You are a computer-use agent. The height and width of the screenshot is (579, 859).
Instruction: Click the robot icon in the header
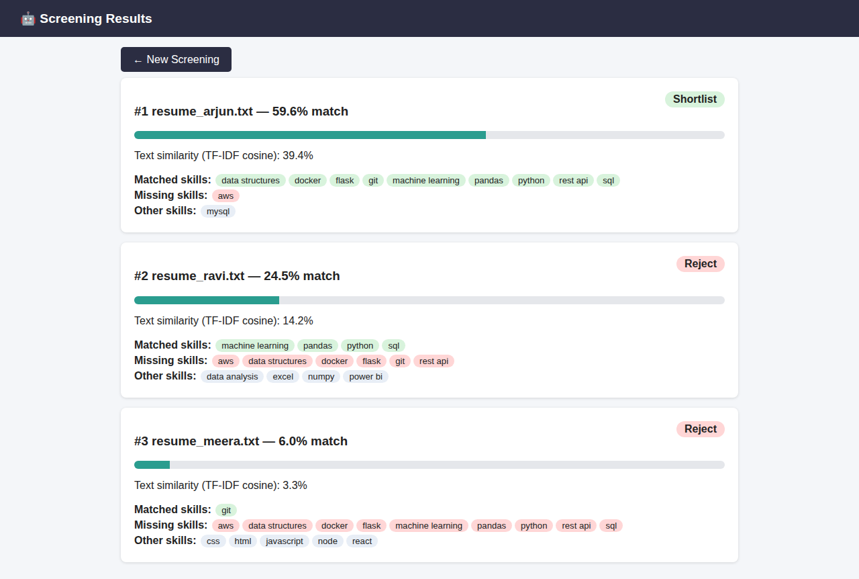tap(28, 19)
